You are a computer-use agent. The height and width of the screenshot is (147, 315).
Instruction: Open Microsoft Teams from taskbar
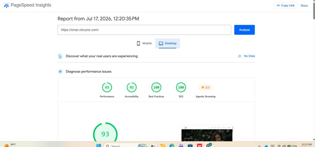[x=181, y=145]
